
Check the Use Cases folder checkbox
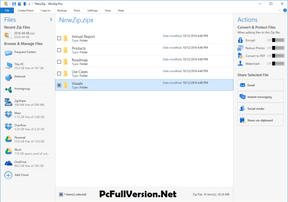[59, 74]
